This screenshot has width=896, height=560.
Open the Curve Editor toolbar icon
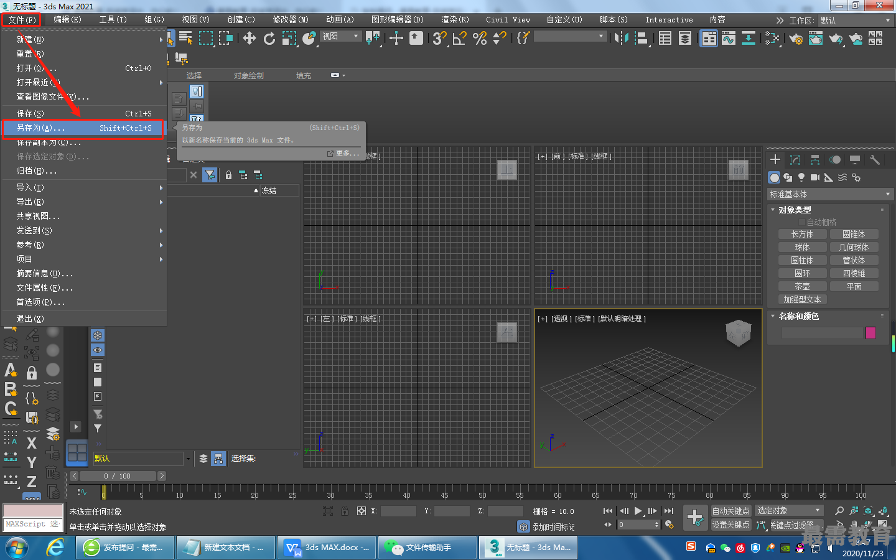click(x=729, y=39)
